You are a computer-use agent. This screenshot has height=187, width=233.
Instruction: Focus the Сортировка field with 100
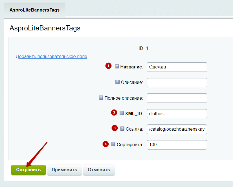click(177, 145)
